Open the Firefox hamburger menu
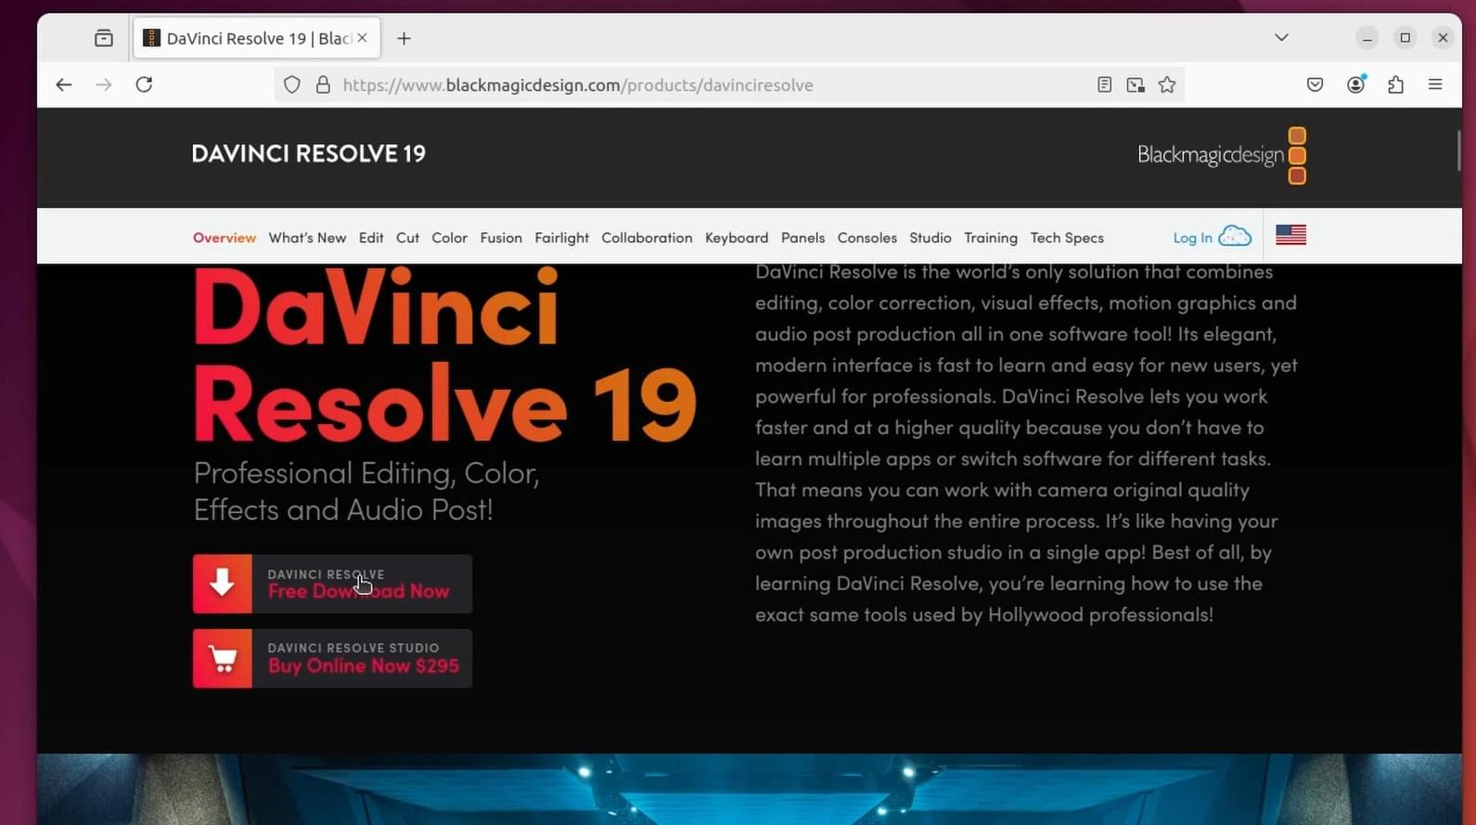 point(1435,84)
